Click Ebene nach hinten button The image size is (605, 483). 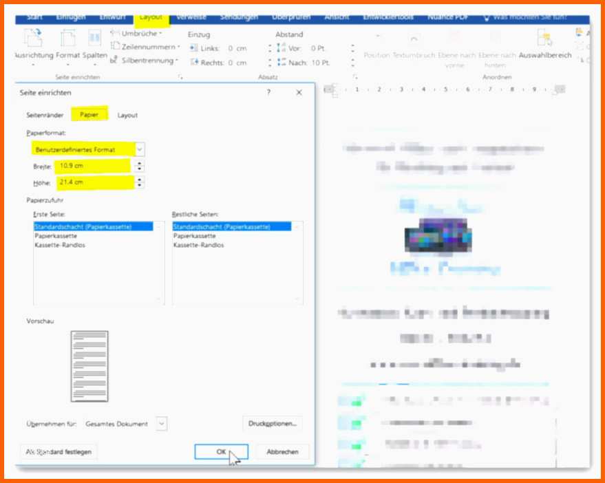point(497,50)
